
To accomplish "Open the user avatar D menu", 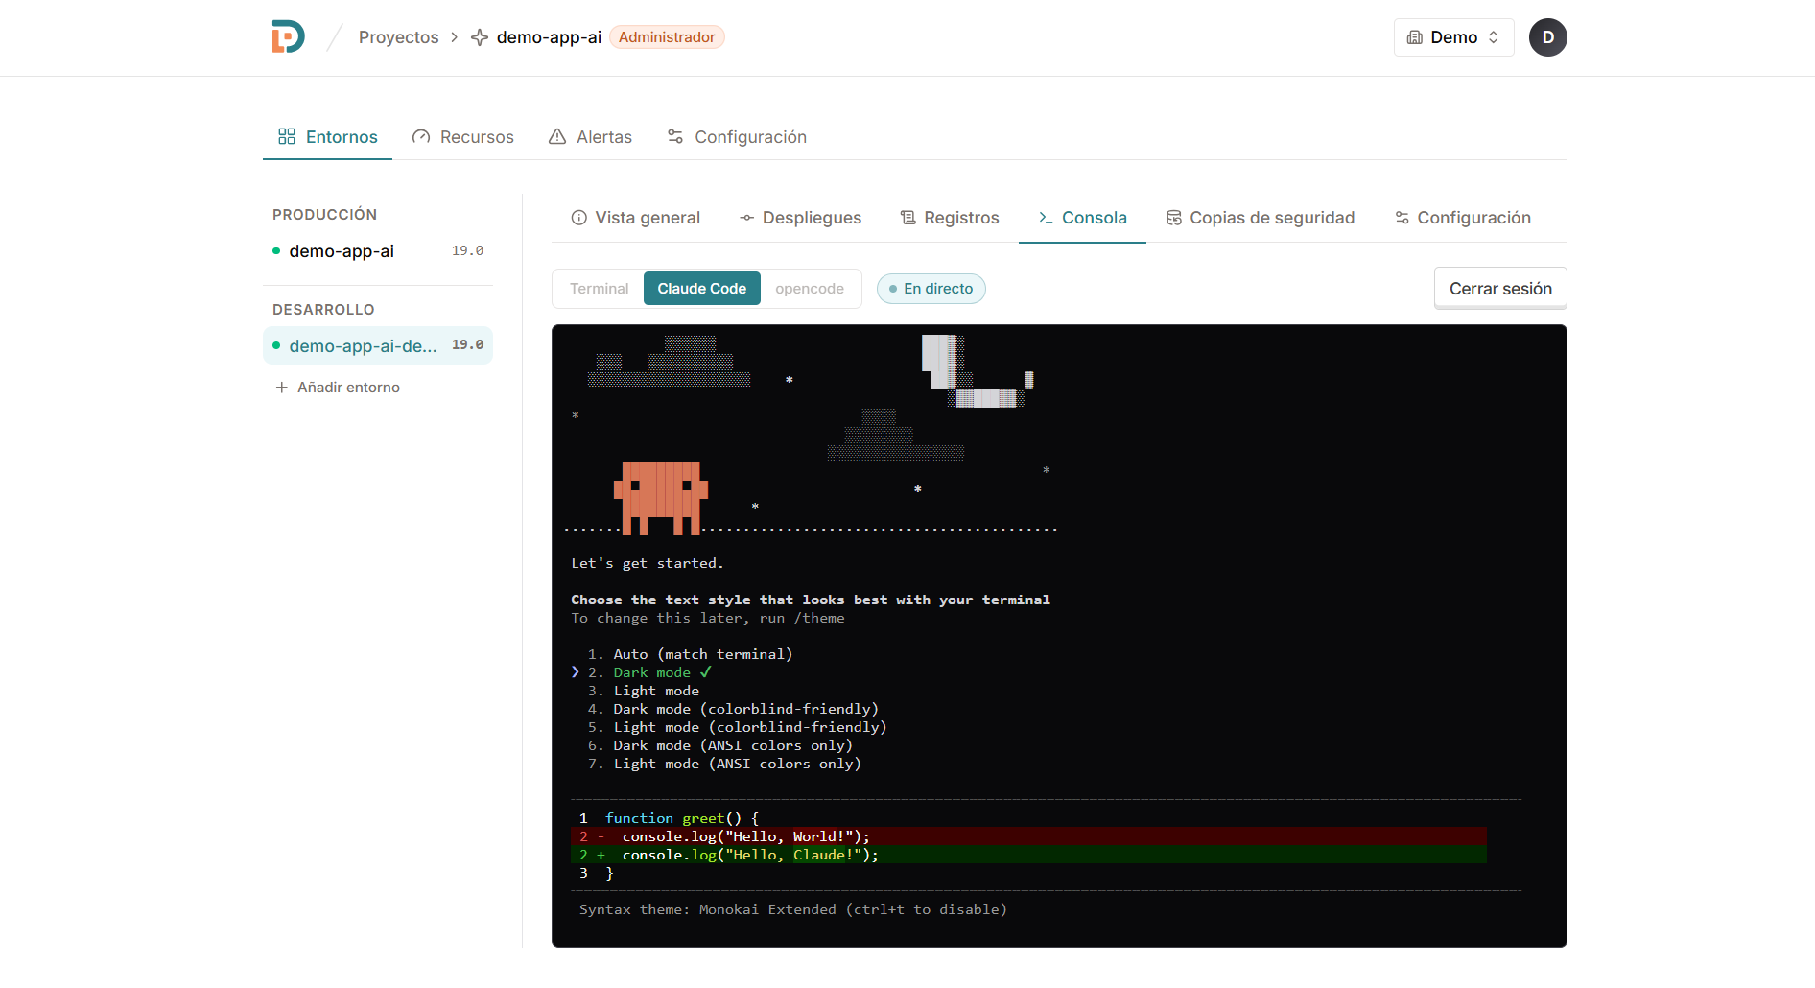I will click(x=1547, y=37).
